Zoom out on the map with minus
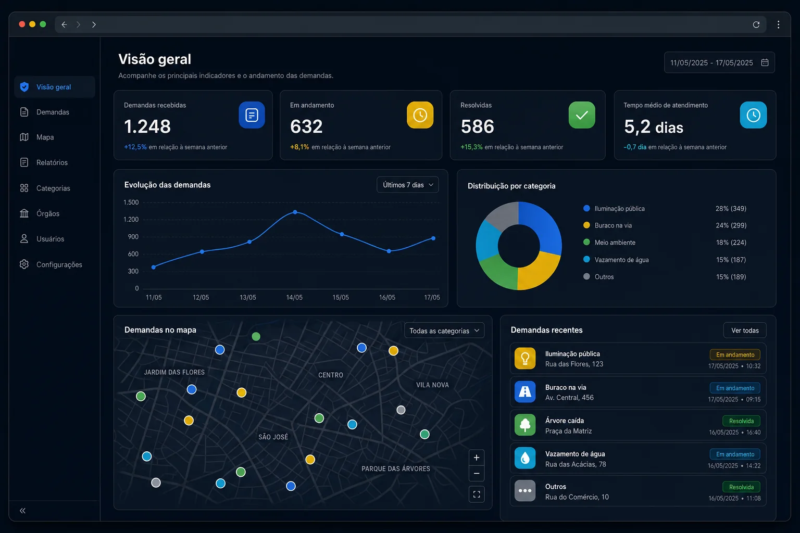800x533 pixels. [x=477, y=474]
